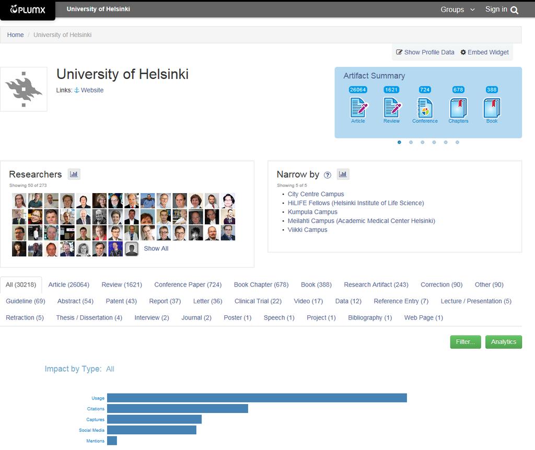535x450 pixels.
Task: Click the 26064 article count badge
Action: [358, 90]
